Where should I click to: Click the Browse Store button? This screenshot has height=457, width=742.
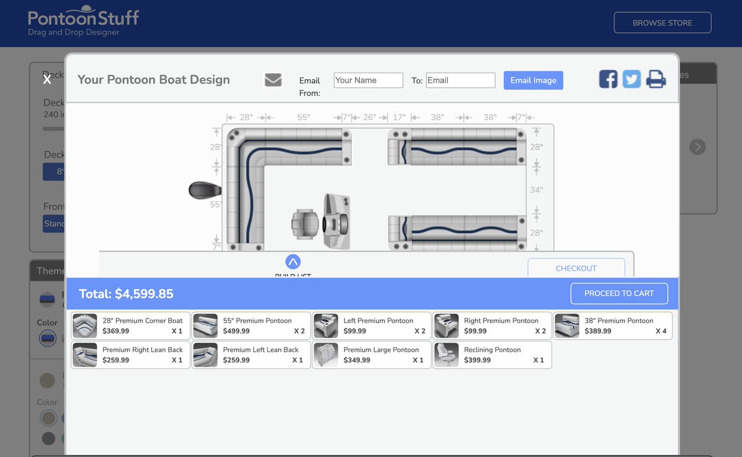click(x=662, y=23)
